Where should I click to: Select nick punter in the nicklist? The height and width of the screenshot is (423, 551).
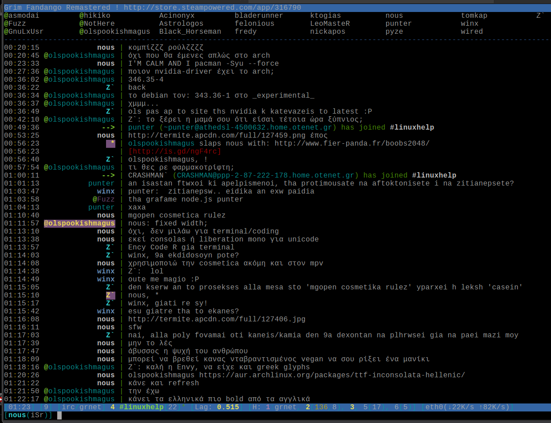click(x=399, y=24)
